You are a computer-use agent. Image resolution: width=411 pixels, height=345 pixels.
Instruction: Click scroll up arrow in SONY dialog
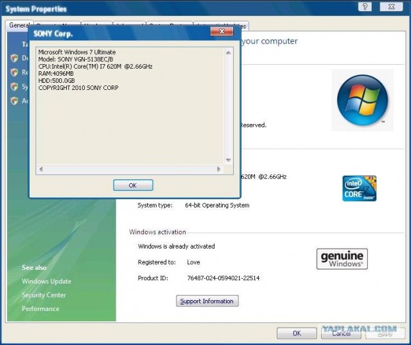tap(229, 53)
